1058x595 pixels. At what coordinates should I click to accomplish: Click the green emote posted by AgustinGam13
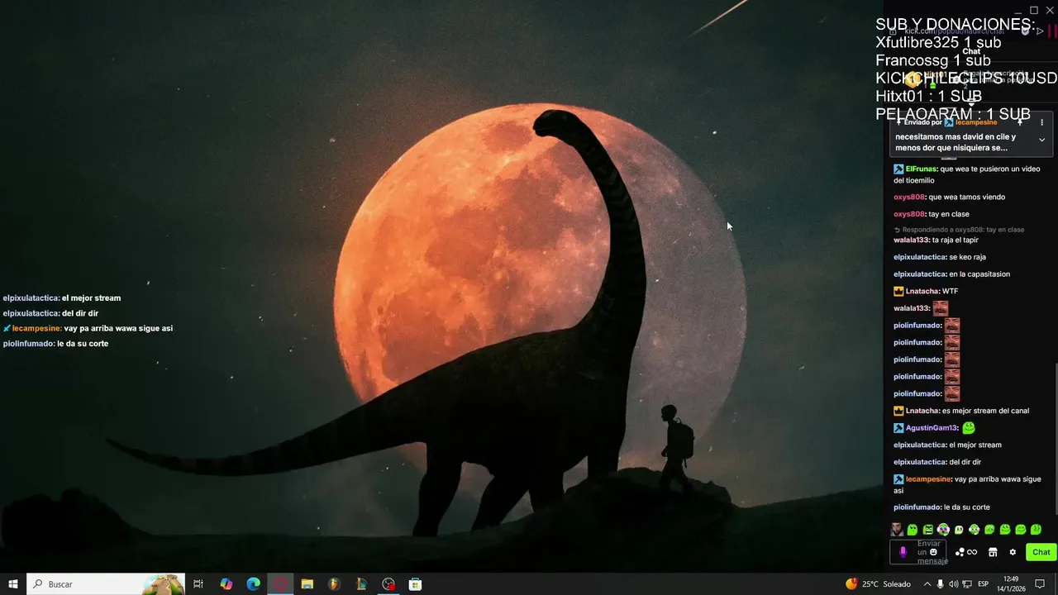pyautogui.click(x=969, y=428)
